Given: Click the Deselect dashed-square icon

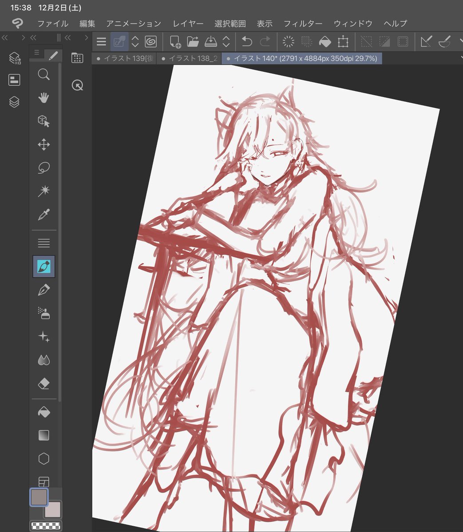Looking at the screenshot, I should pyautogui.click(x=366, y=42).
